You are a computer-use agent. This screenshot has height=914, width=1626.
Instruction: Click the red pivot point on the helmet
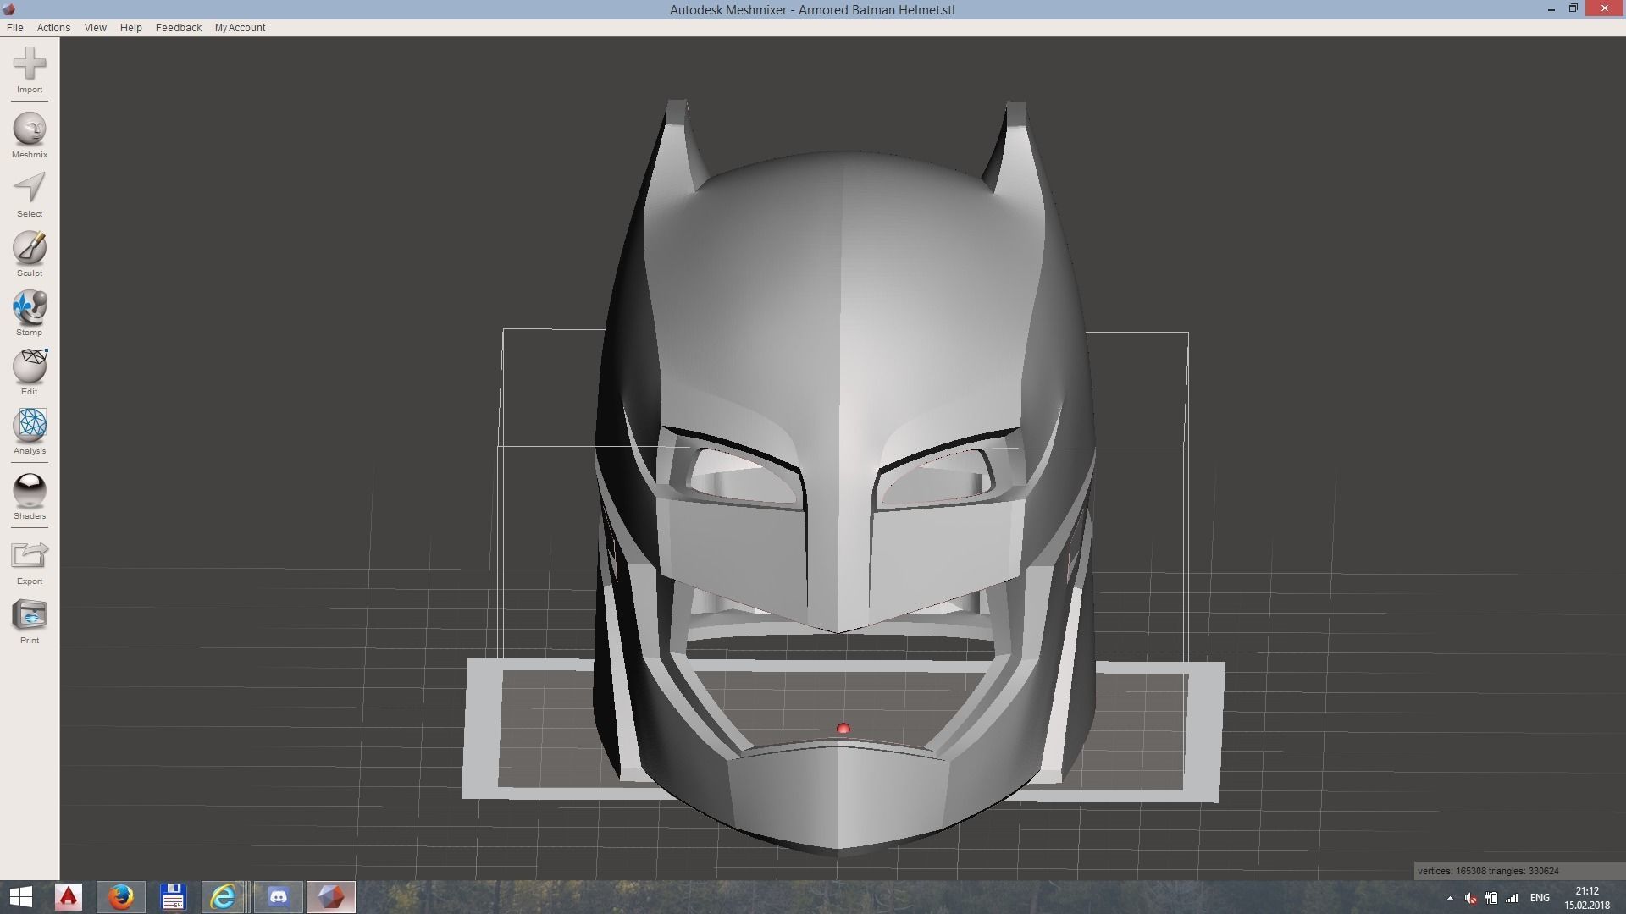pos(843,729)
